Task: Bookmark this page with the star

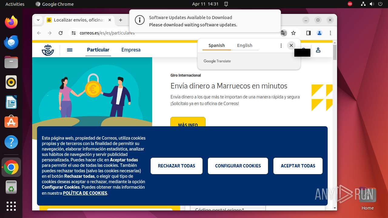Action: pos(293,33)
